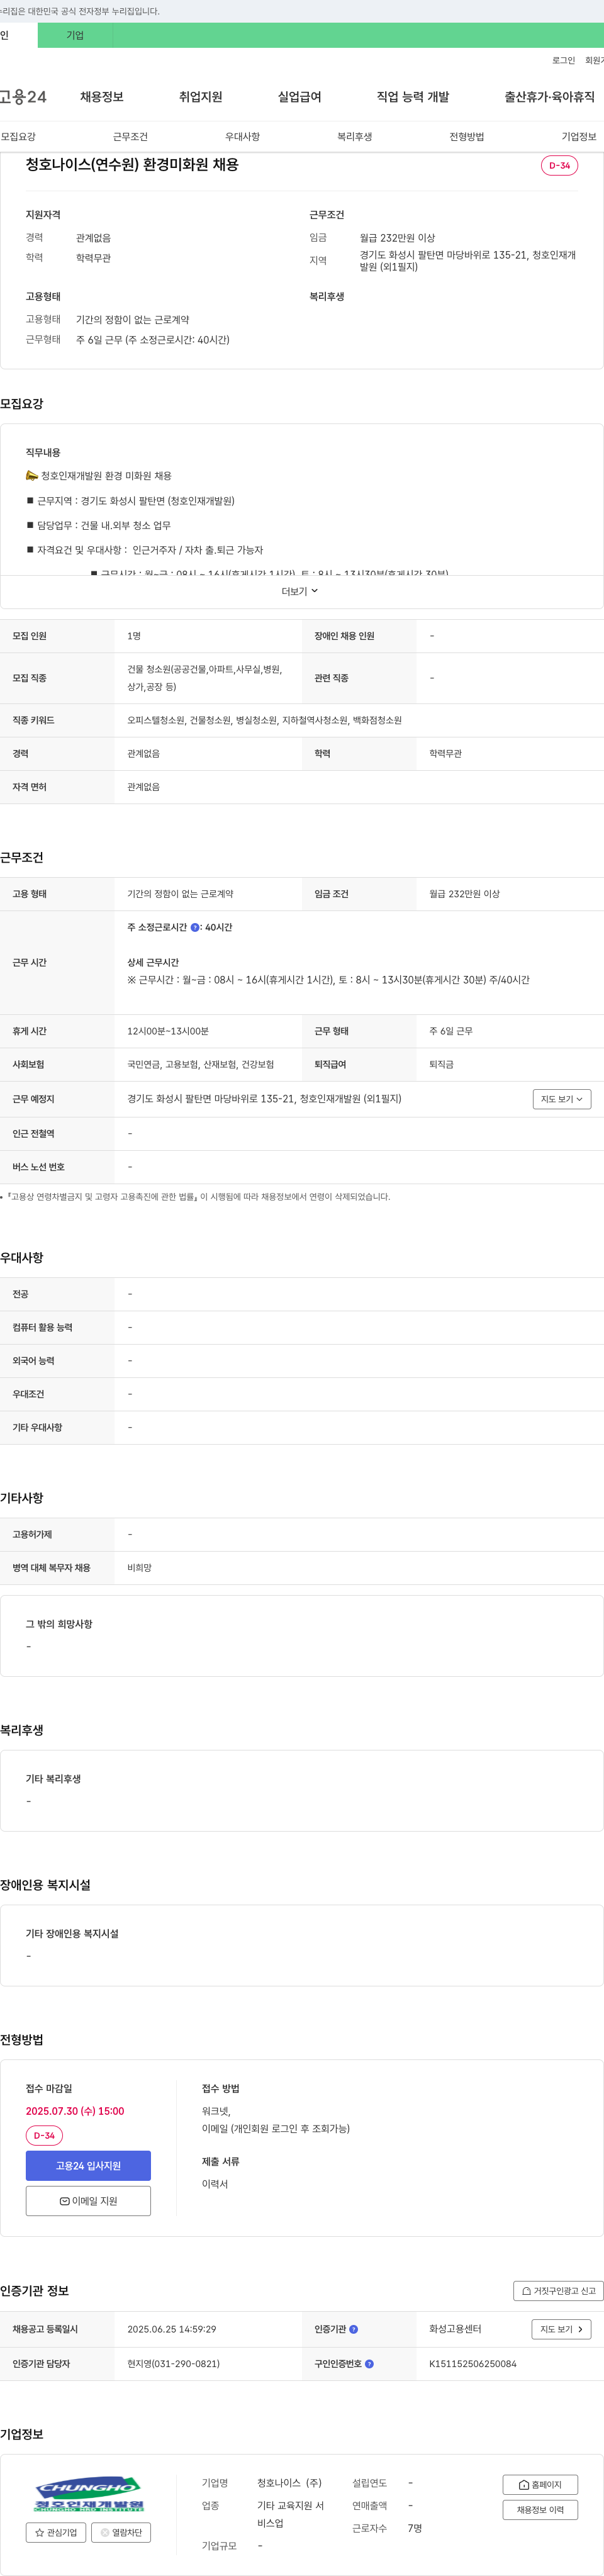Viewport: 604px width, 2576px height.
Task: Open the 직업 능력 개발 menu
Action: pyautogui.click(x=412, y=97)
